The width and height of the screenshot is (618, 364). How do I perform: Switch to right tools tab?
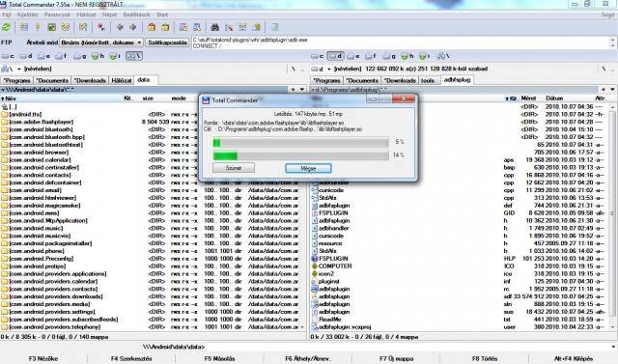tap(428, 80)
